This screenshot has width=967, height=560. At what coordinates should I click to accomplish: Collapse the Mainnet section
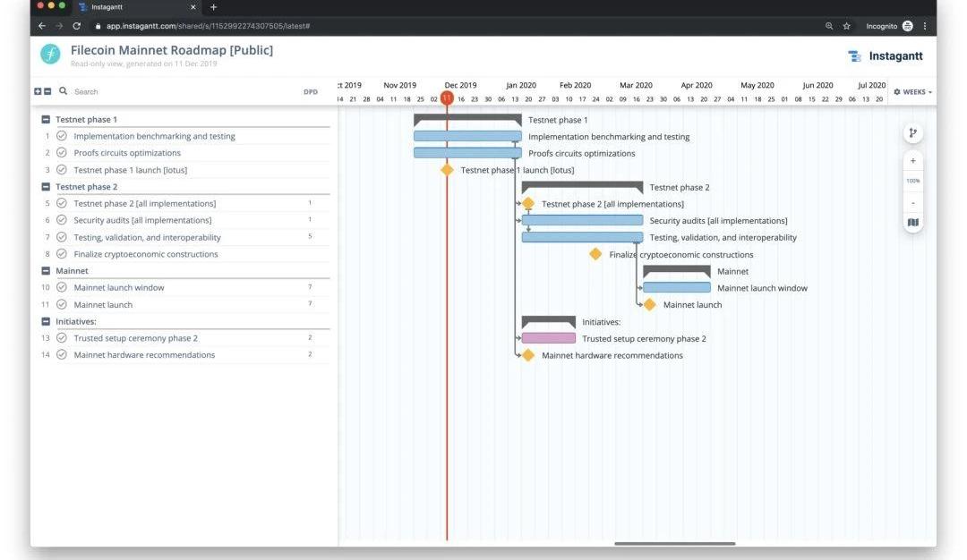click(46, 270)
